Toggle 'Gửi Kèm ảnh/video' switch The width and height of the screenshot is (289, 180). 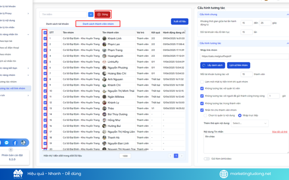tap(207, 159)
